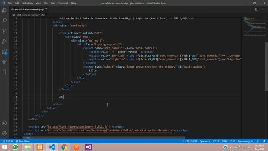Open Visual Studio purple icon in taskbar
Image resolution: width=268 pixels, height=151 pixels.
(x=88, y=147)
